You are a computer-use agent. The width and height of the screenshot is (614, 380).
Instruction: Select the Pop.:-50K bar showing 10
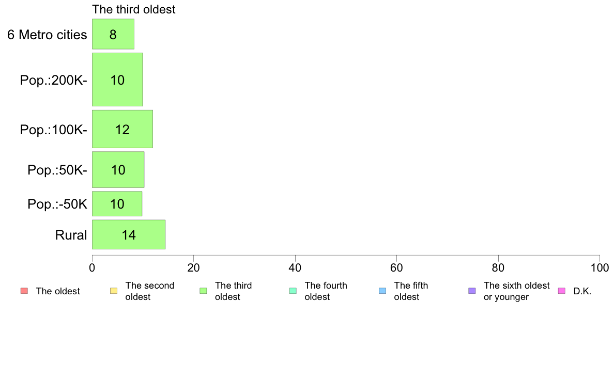[x=117, y=203]
